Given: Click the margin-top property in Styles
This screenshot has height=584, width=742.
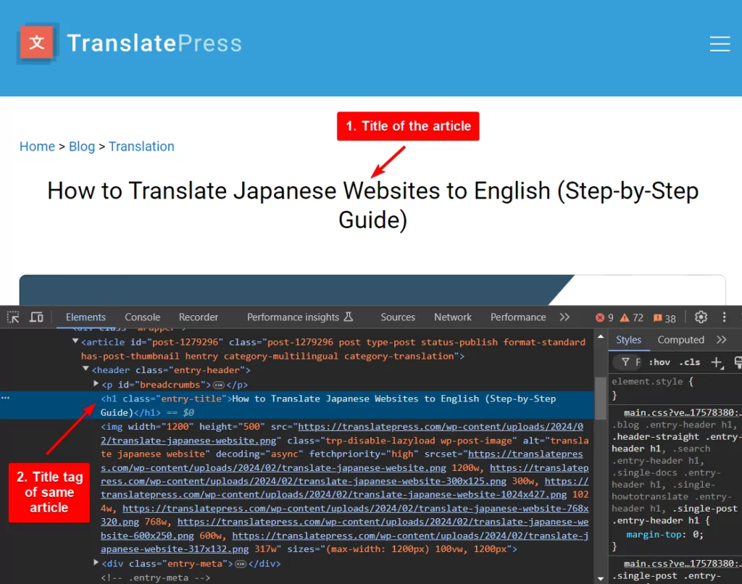Looking at the screenshot, I should click(654, 534).
